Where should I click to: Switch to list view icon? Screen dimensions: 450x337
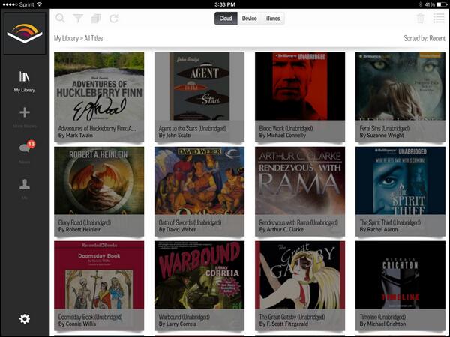(x=439, y=18)
